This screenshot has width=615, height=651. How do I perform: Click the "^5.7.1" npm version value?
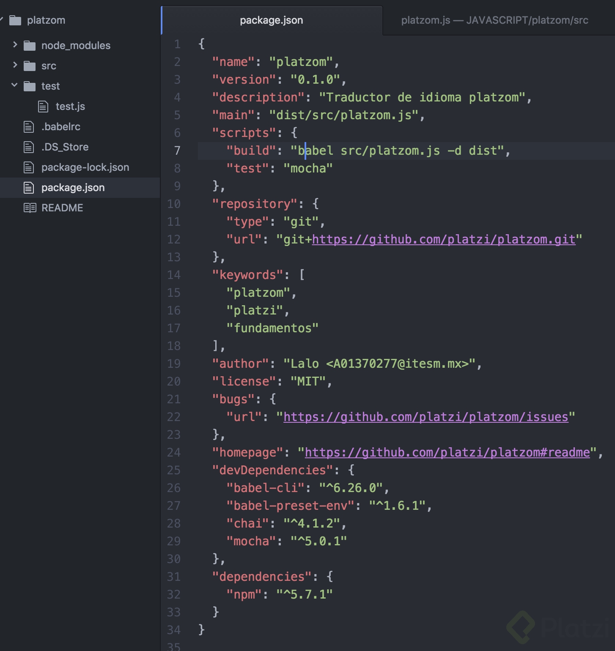click(305, 595)
